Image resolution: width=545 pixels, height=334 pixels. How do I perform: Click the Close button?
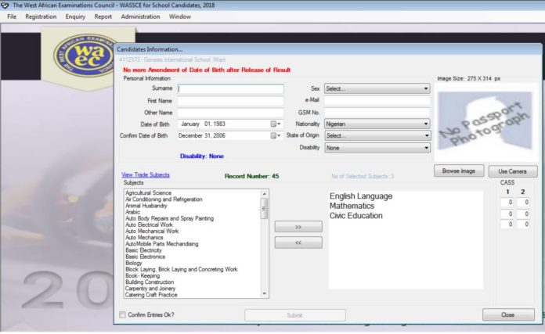tap(508, 315)
